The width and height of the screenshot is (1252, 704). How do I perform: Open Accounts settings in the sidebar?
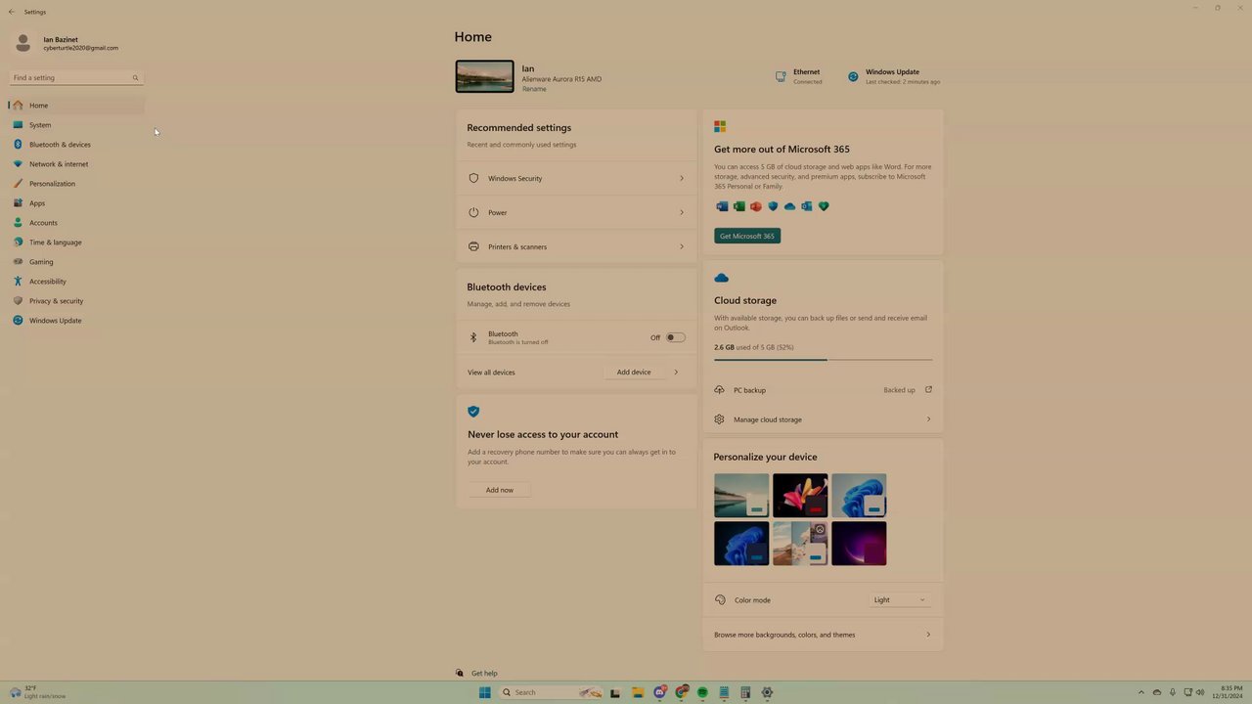76,223
